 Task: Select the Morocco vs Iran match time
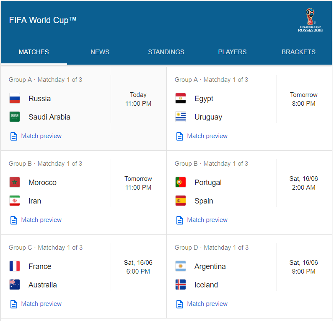(138, 183)
